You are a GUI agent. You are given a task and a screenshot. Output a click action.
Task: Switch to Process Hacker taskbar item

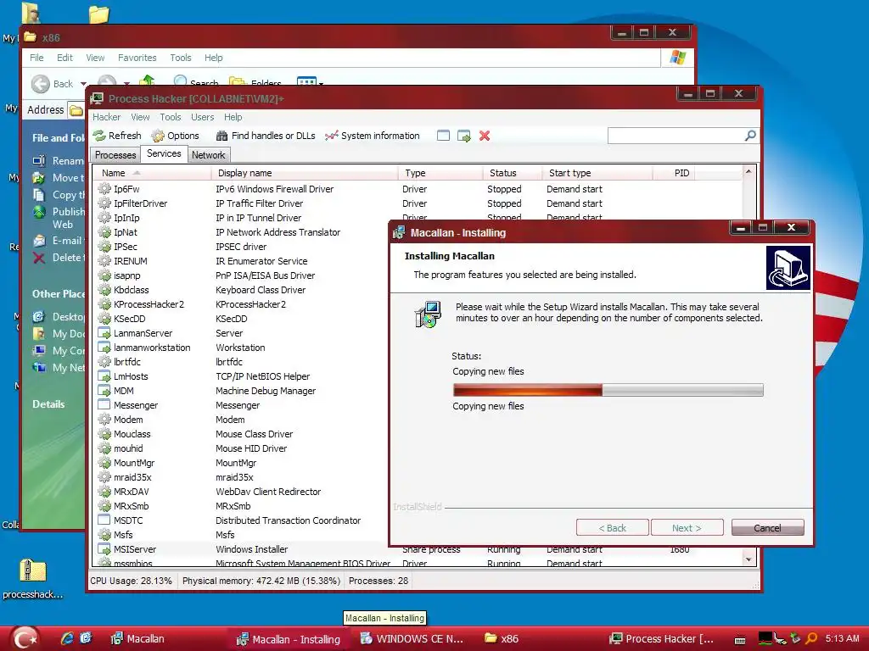pos(661,639)
